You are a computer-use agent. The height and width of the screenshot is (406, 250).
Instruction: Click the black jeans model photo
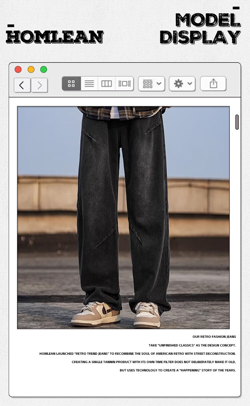(123, 206)
